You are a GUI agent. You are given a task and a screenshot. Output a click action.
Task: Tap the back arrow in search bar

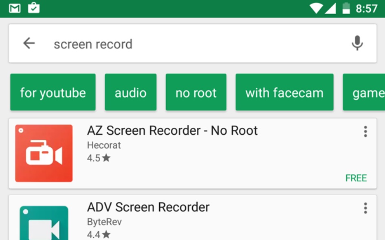(29, 44)
